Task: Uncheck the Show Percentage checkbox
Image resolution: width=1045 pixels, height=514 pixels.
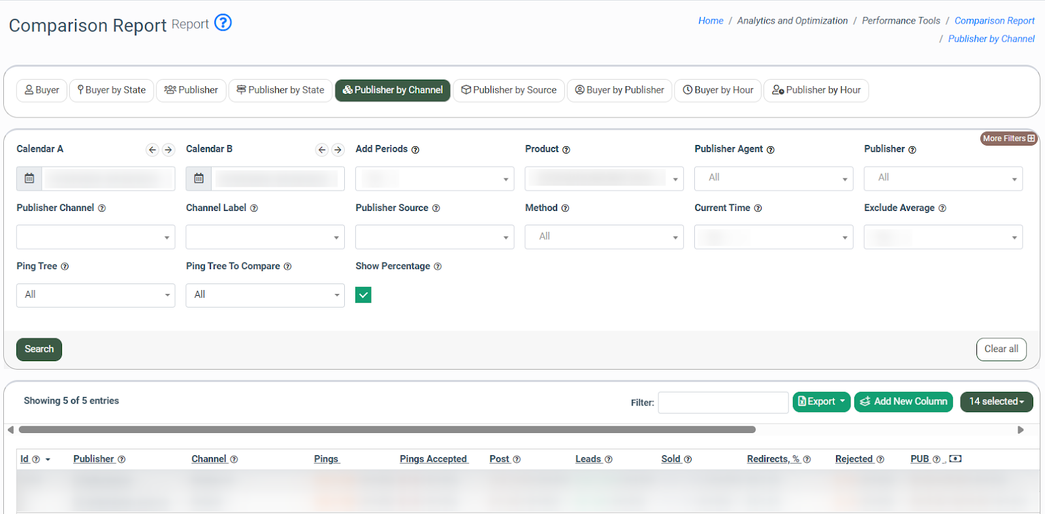Action: click(x=363, y=295)
